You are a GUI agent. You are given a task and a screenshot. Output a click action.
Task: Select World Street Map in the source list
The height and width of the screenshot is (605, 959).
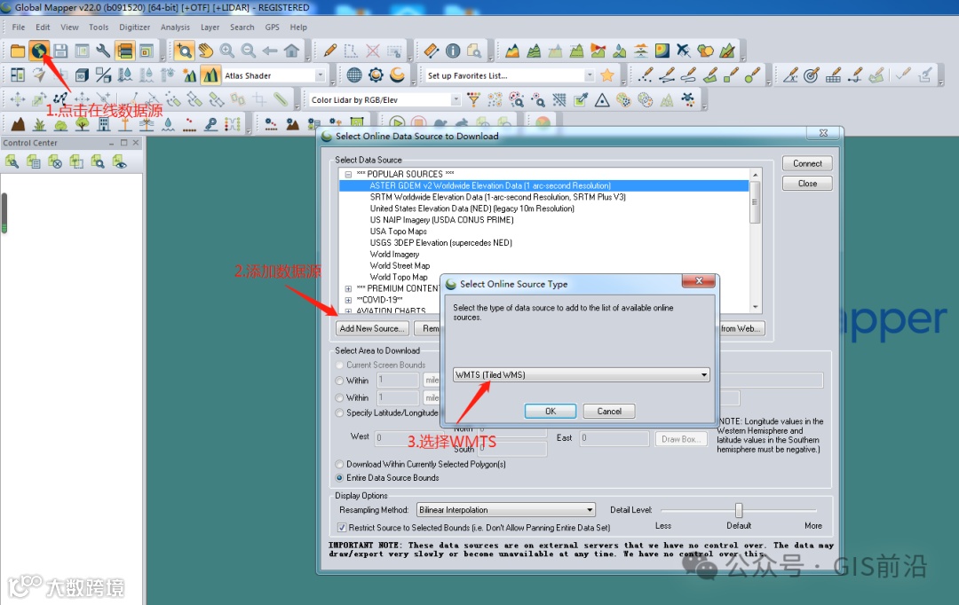point(400,266)
